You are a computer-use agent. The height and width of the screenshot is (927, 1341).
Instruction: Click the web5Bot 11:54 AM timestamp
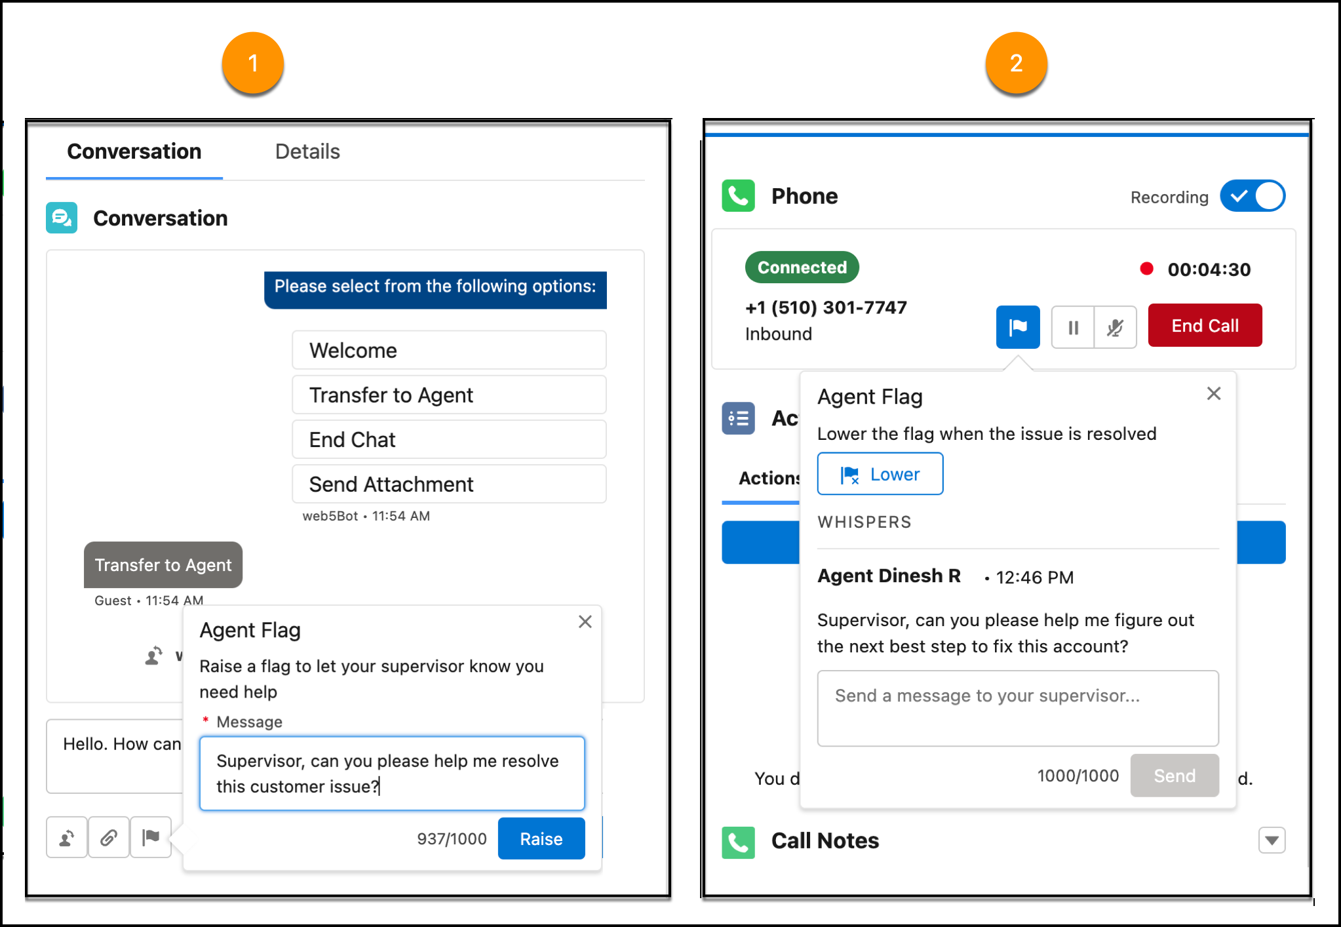tap(366, 516)
